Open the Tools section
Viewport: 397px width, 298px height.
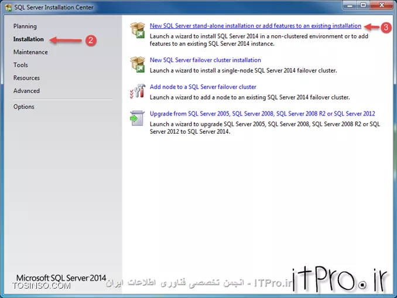(x=20, y=65)
